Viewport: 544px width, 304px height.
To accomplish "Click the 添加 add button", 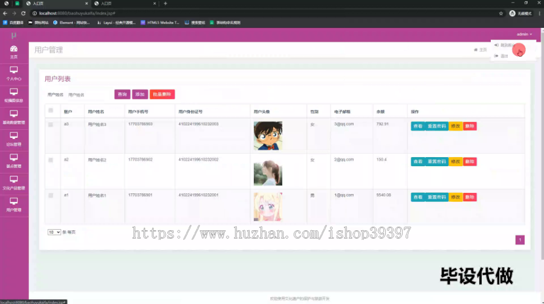I will point(140,94).
